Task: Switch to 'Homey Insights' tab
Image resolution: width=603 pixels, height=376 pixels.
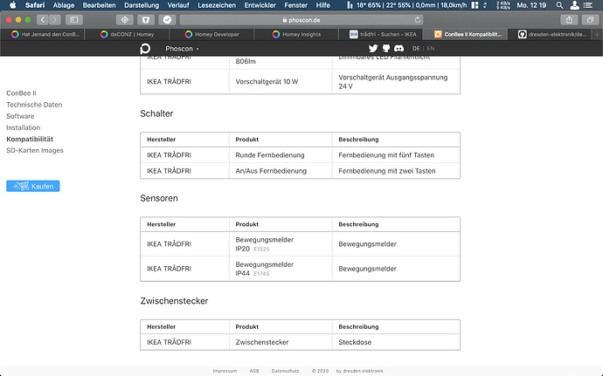Action: [296, 34]
